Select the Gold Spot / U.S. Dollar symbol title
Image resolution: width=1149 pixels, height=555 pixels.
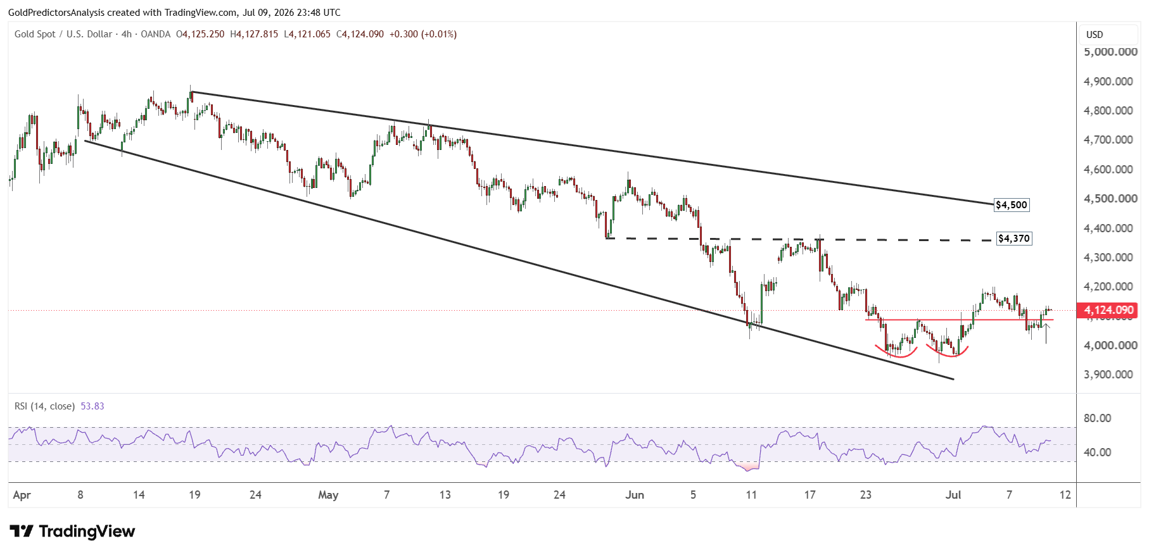pyautogui.click(x=63, y=34)
